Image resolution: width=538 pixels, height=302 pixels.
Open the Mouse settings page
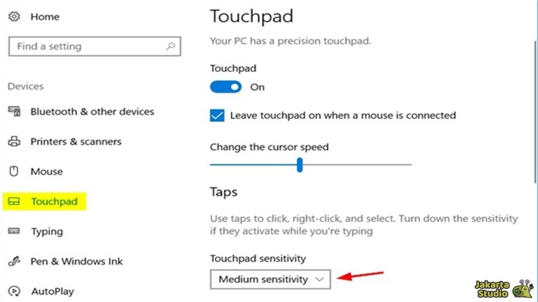(47, 171)
